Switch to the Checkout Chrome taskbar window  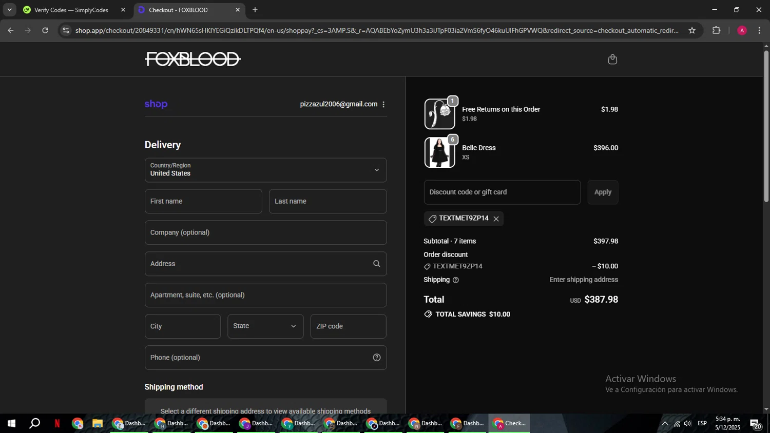509,423
